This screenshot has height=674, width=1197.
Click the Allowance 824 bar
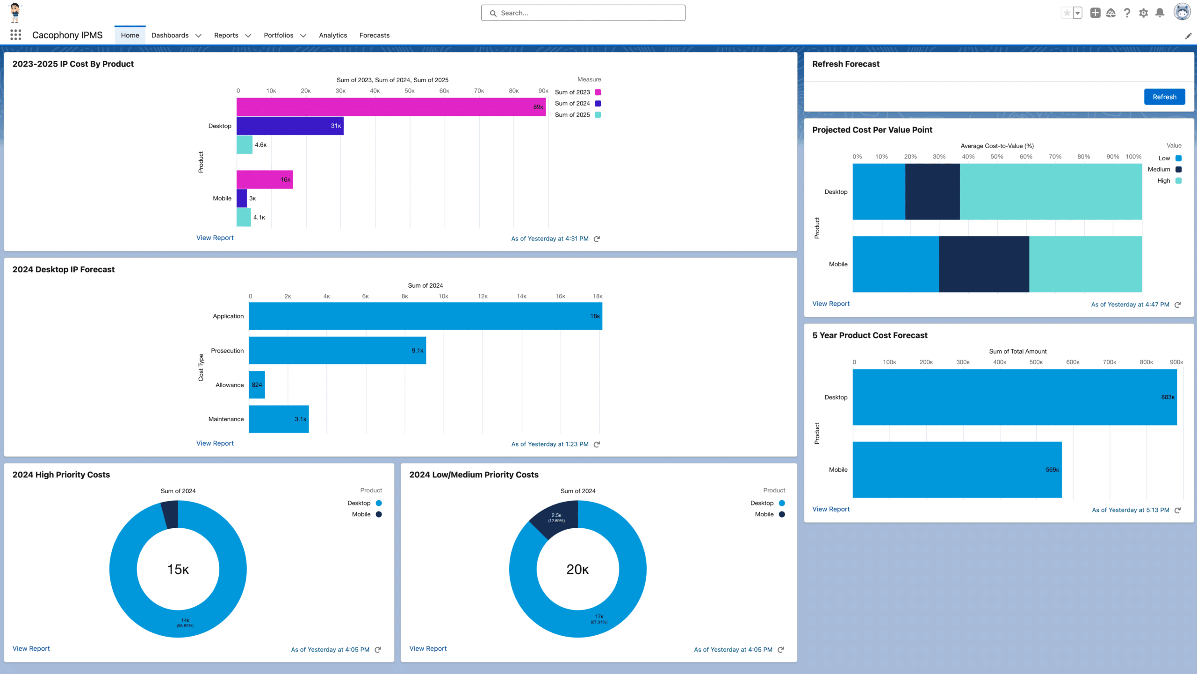tap(257, 385)
